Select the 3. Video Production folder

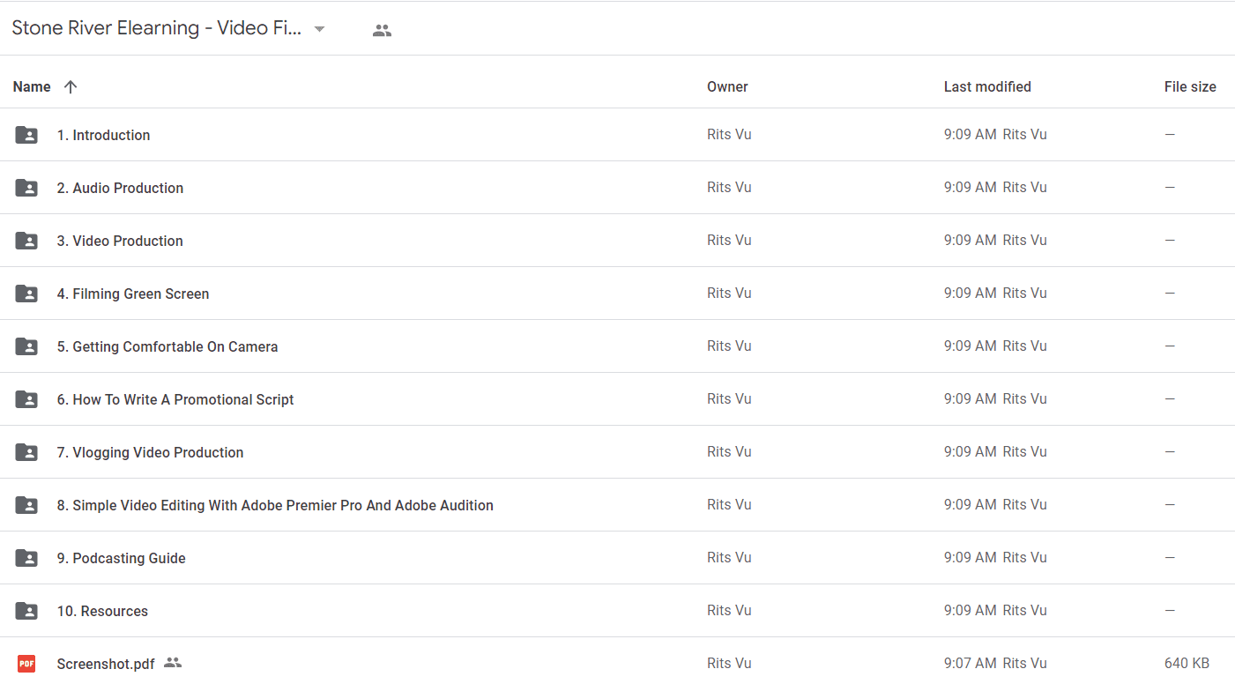tap(617, 241)
